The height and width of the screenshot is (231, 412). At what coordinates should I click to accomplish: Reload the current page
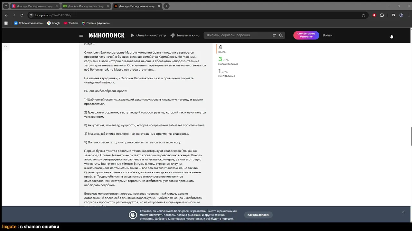tap(22, 15)
